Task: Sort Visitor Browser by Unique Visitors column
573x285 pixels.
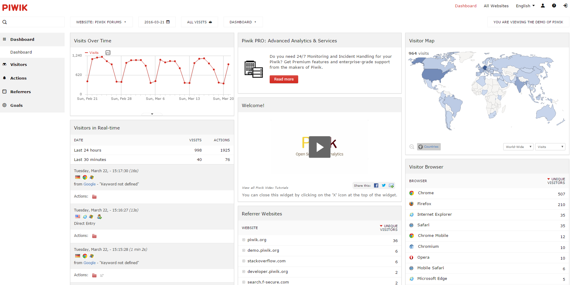Action: point(556,181)
